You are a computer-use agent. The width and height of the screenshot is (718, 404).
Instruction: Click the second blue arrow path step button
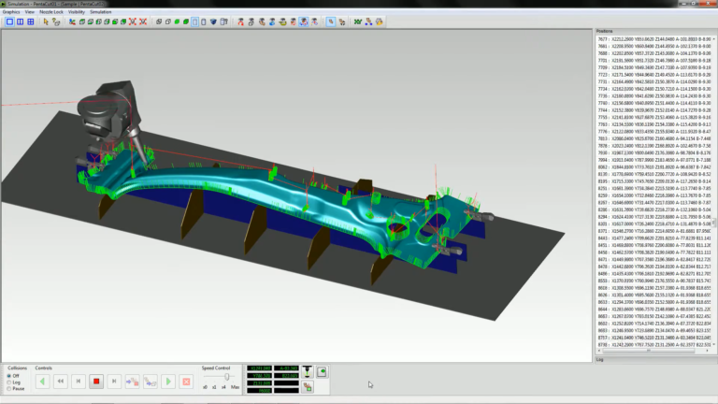[151, 382]
